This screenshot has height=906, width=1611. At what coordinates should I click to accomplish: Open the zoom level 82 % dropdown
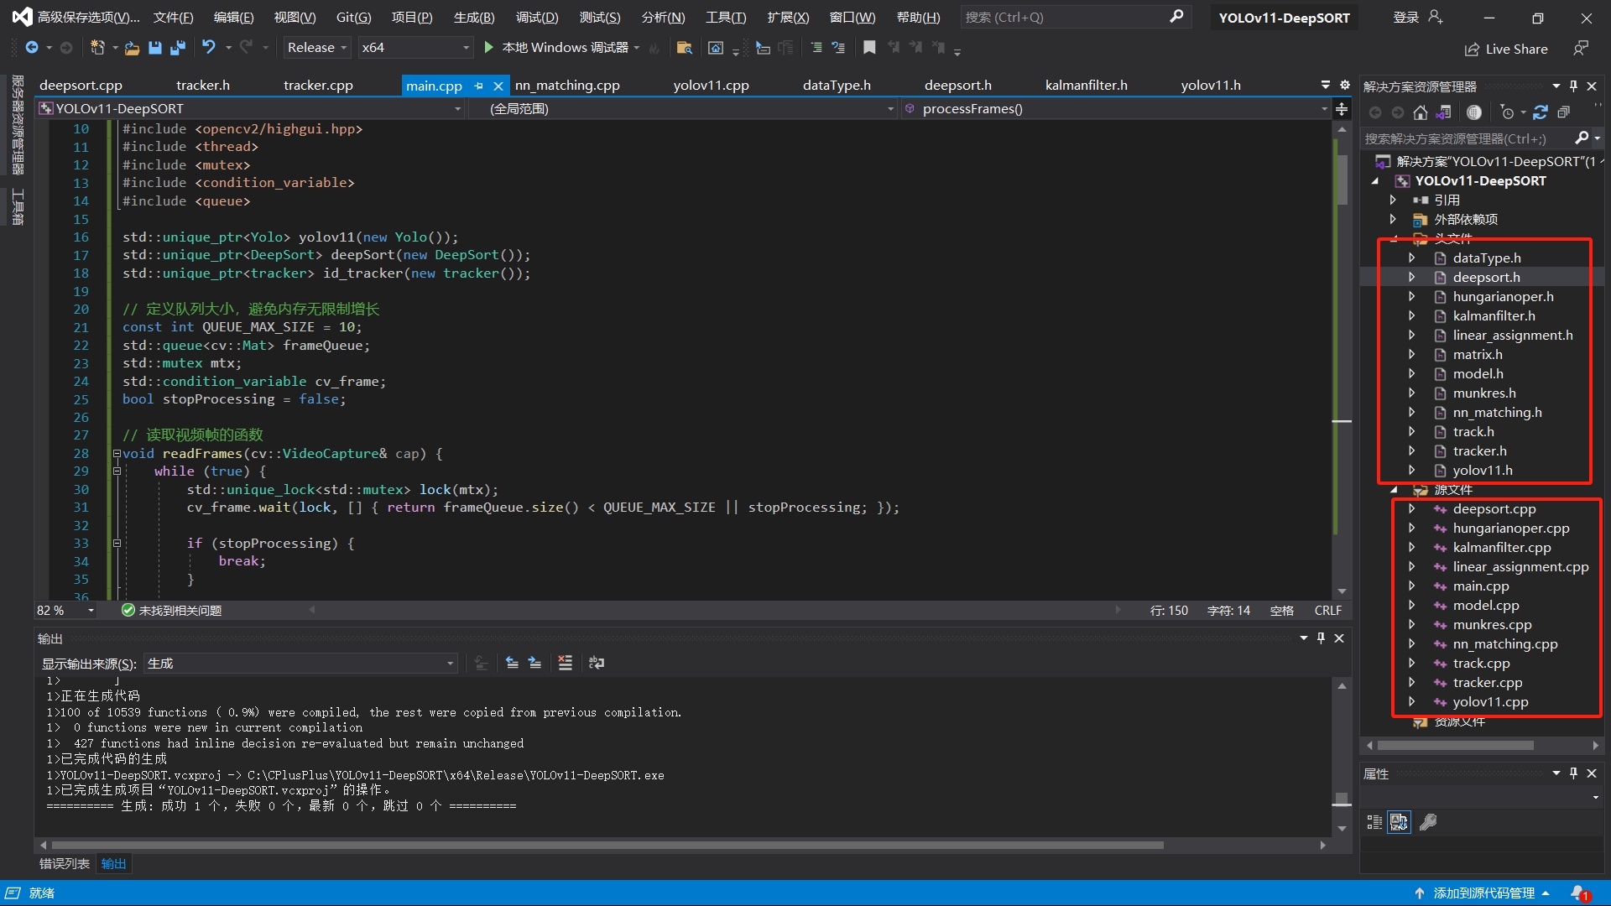pyautogui.click(x=65, y=611)
